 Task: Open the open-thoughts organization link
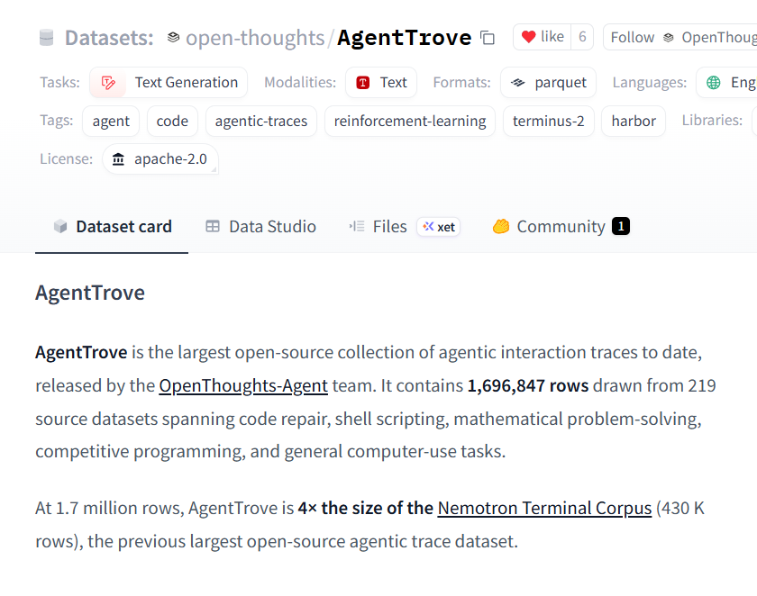coord(255,38)
